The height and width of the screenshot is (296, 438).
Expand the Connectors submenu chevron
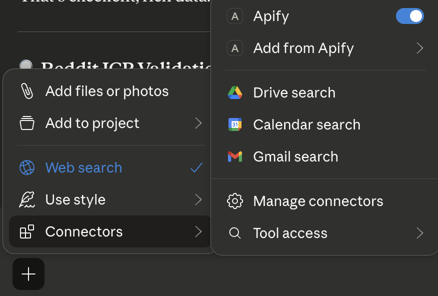198,231
